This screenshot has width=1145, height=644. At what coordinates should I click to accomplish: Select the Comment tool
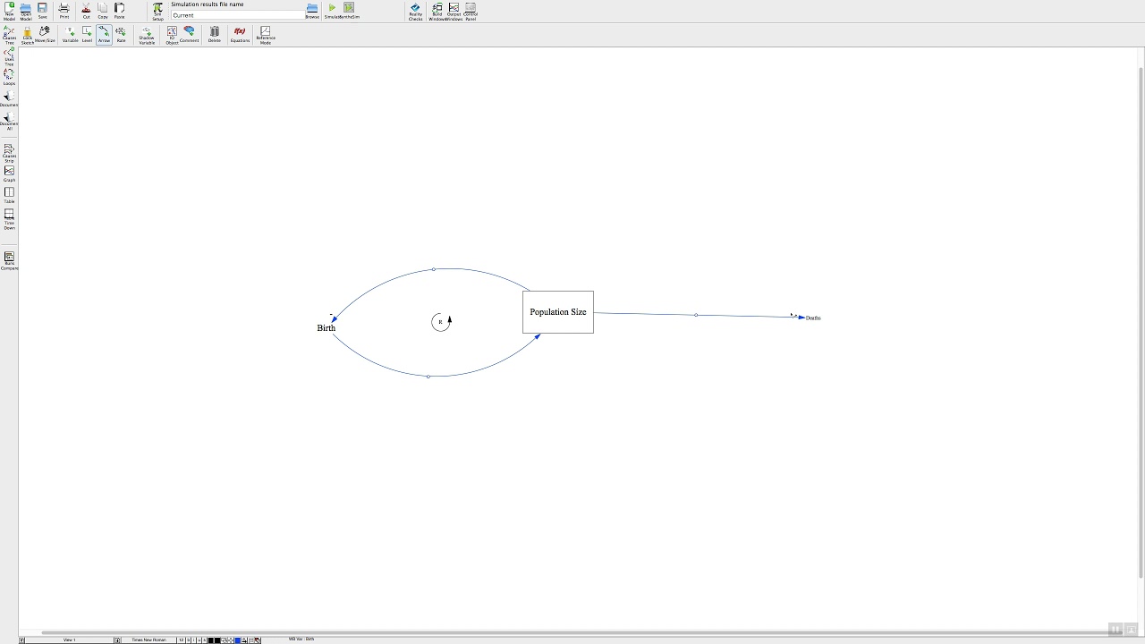(x=189, y=35)
